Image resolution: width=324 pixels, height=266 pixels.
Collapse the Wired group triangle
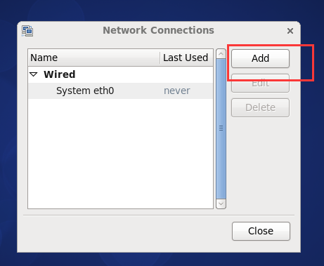tap(34, 74)
